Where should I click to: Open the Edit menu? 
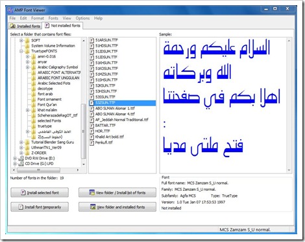click(x=23, y=18)
